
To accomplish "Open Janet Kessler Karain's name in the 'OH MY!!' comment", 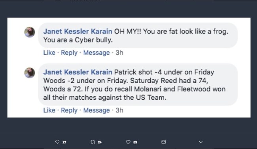I will 77,32.
